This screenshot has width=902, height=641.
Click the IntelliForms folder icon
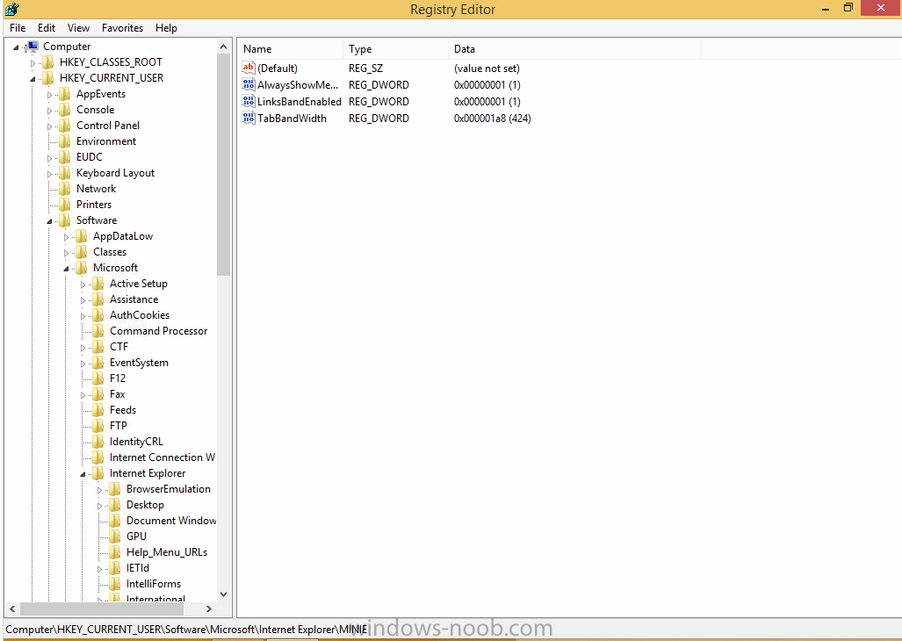pos(115,584)
